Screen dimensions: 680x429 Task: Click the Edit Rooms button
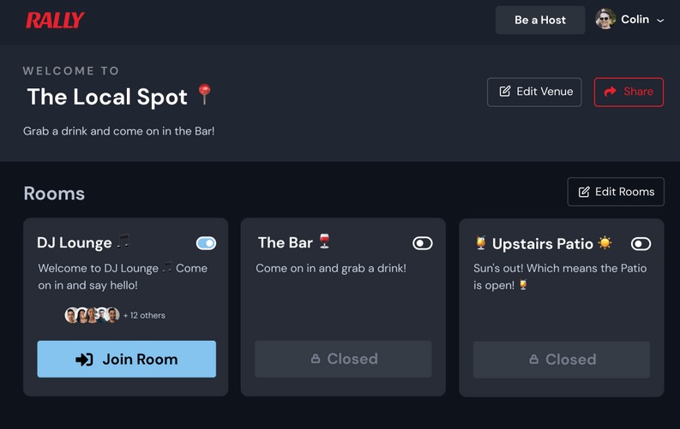616,192
